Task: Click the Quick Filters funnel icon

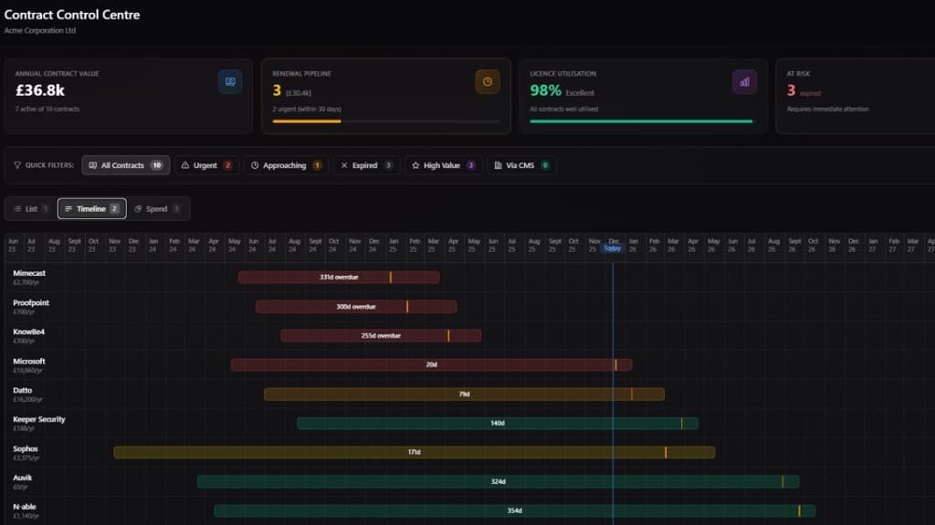Action: [x=17, y=165]
